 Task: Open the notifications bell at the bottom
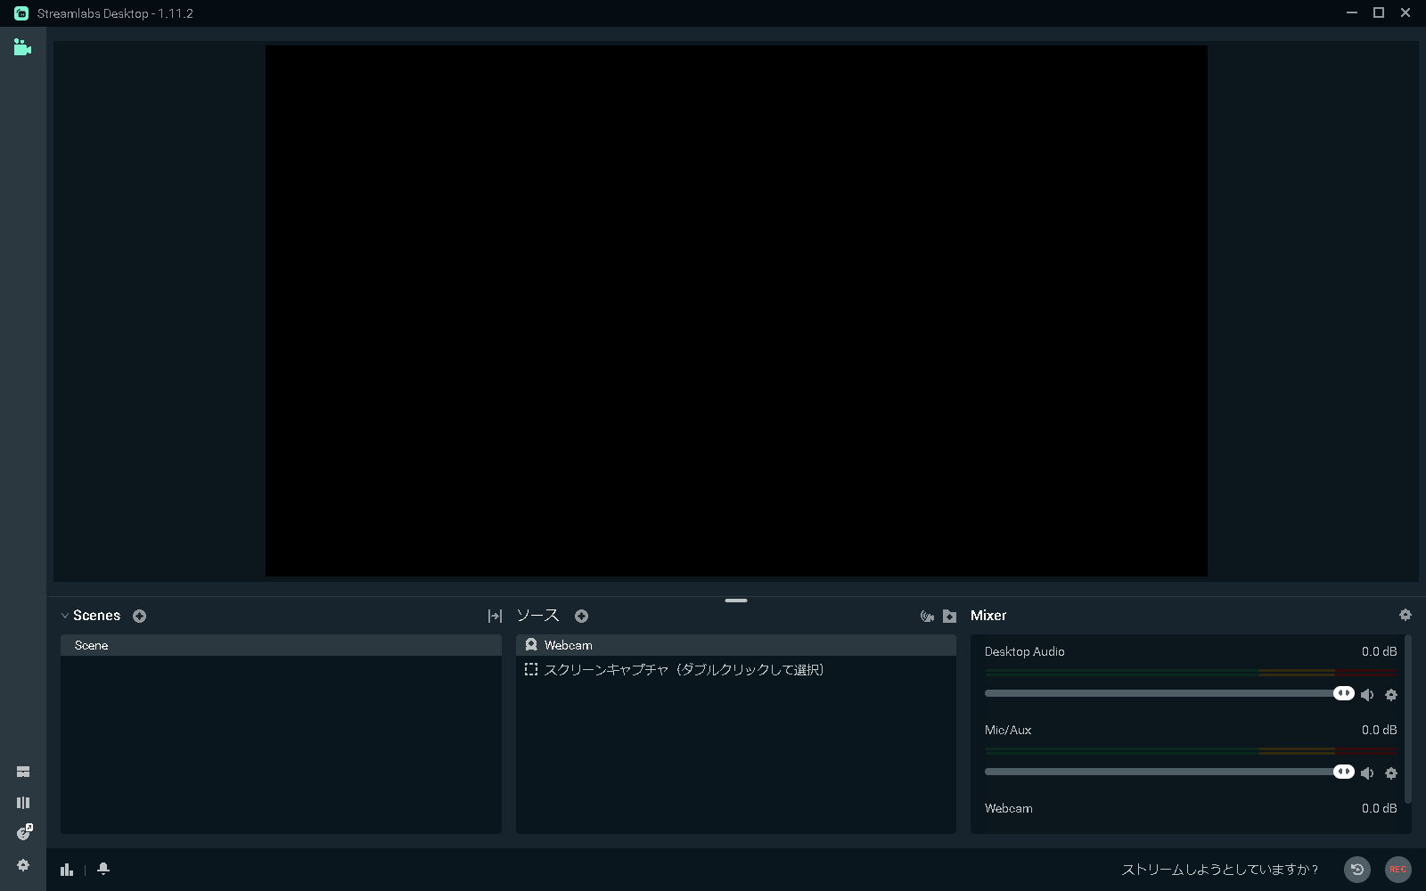[x=102, y=869]
